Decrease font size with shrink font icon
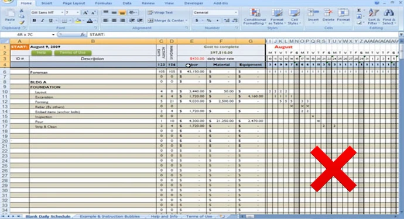Screen dimensions: 404x219 point(93,13)
